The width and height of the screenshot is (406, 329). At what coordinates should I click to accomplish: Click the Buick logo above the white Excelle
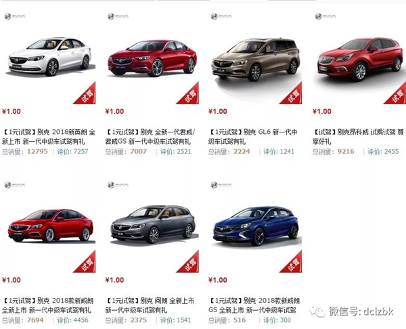pos(15,16)
